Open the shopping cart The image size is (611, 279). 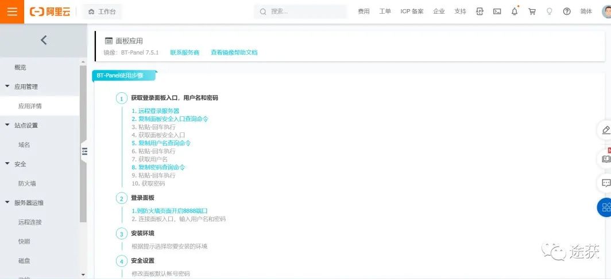(532, 11)
